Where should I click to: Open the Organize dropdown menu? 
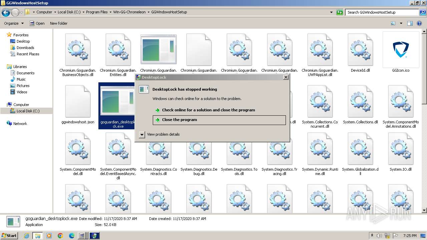click(14, 23)
